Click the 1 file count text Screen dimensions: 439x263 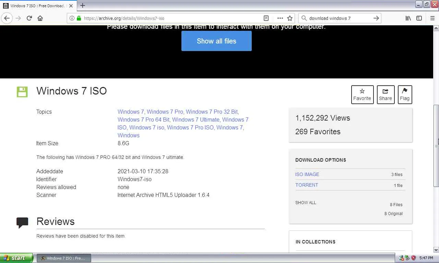[398, 186]
